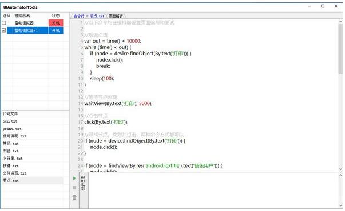Minimize the UIAutomatorTools window
Viewport: 345px width, 211px height.
click(310, 6)
